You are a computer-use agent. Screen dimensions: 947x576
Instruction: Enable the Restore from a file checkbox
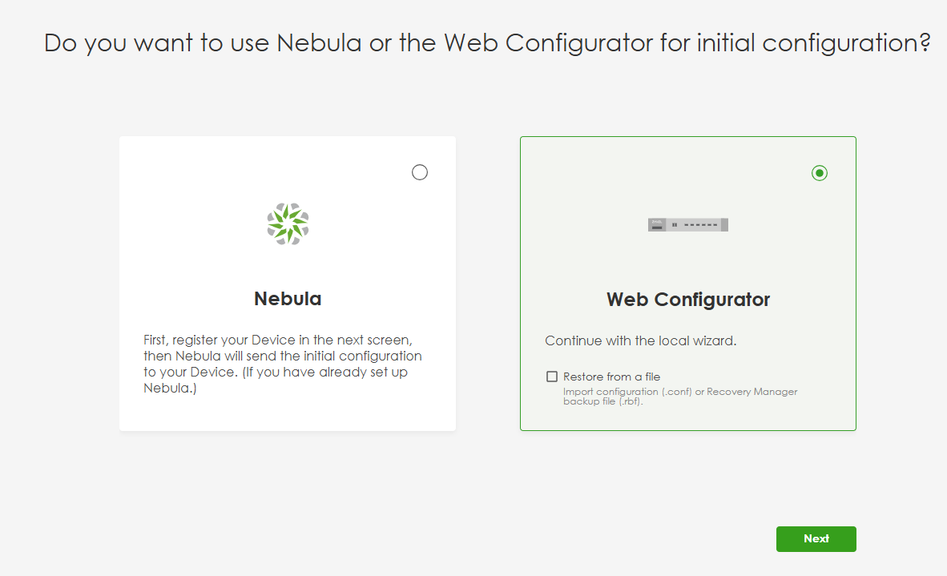point(552,377)
